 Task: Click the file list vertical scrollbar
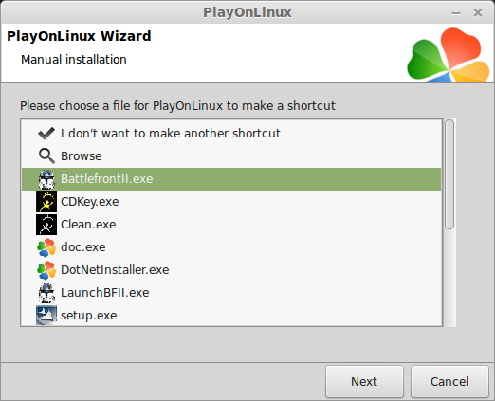click(449, 223)
